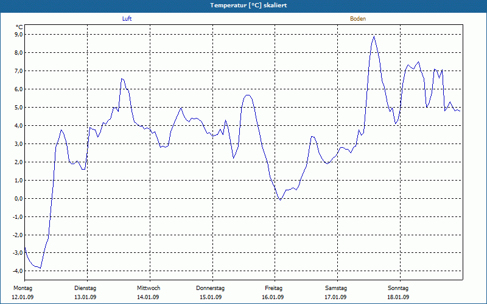487x304 pixels.
Task: Click the chart title 'Temperatur [°C] skaliert'
Action: [248, 5]
